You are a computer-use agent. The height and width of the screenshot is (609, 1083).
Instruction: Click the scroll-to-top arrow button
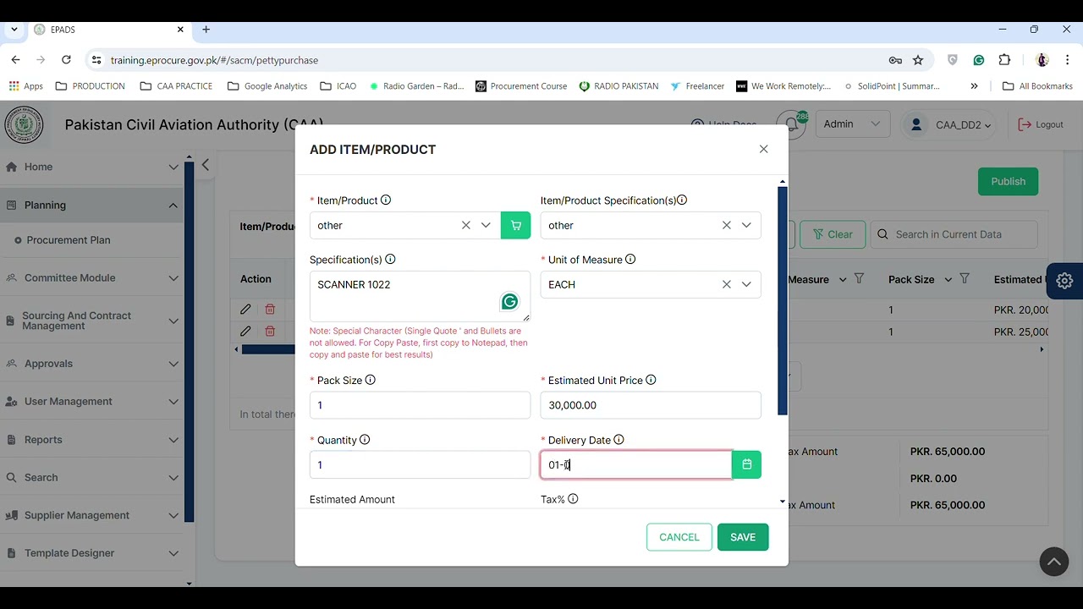[1054, 561]
